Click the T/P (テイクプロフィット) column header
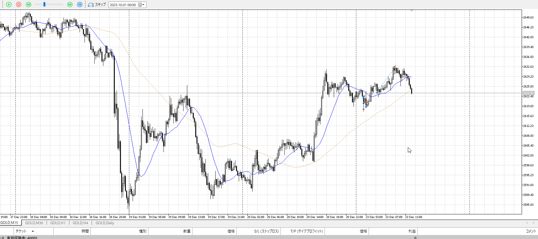Image resolution: width=538 pixels, height=239 pixels. (x=306, y=231)
